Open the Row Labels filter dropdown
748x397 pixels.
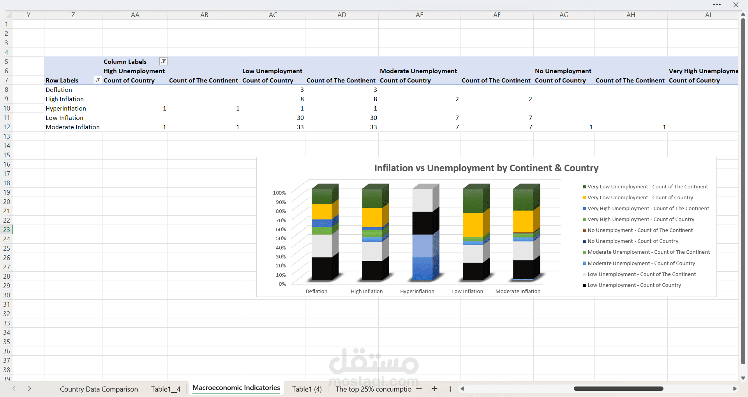(98, 80)
